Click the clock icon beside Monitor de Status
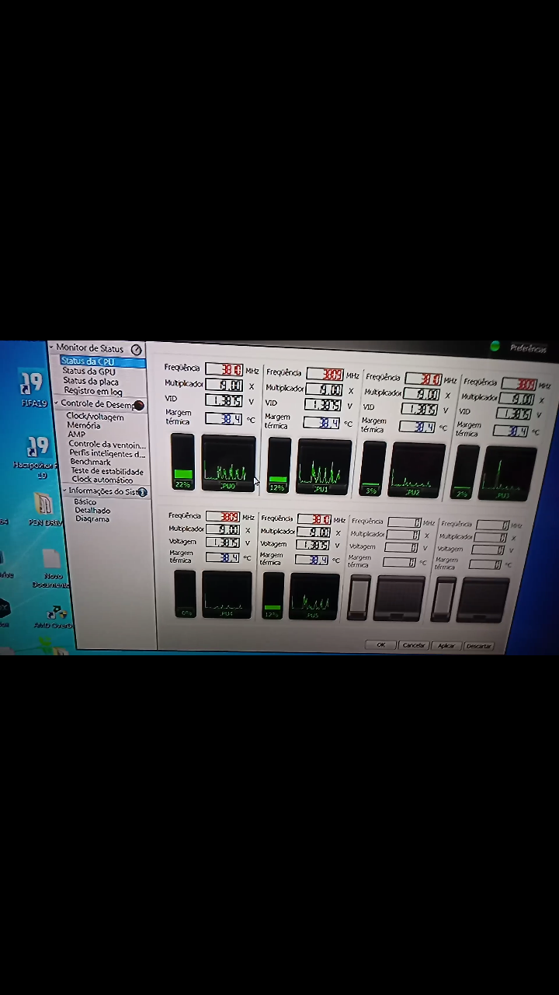Viewport: 559px width, 995px height. [137, 350]
